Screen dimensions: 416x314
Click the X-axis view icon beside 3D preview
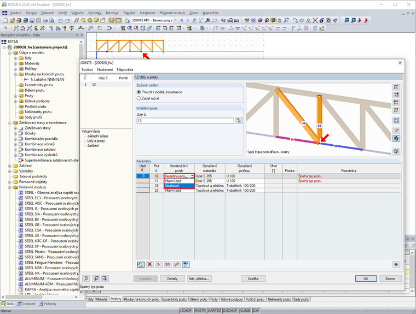point(396,87)
